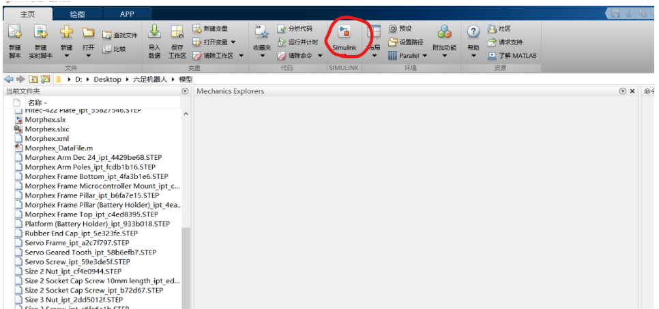The image size is (659, 309).
Task: Open the Help (帮助) dropdown arrow
Action: [x=473, y=55]
